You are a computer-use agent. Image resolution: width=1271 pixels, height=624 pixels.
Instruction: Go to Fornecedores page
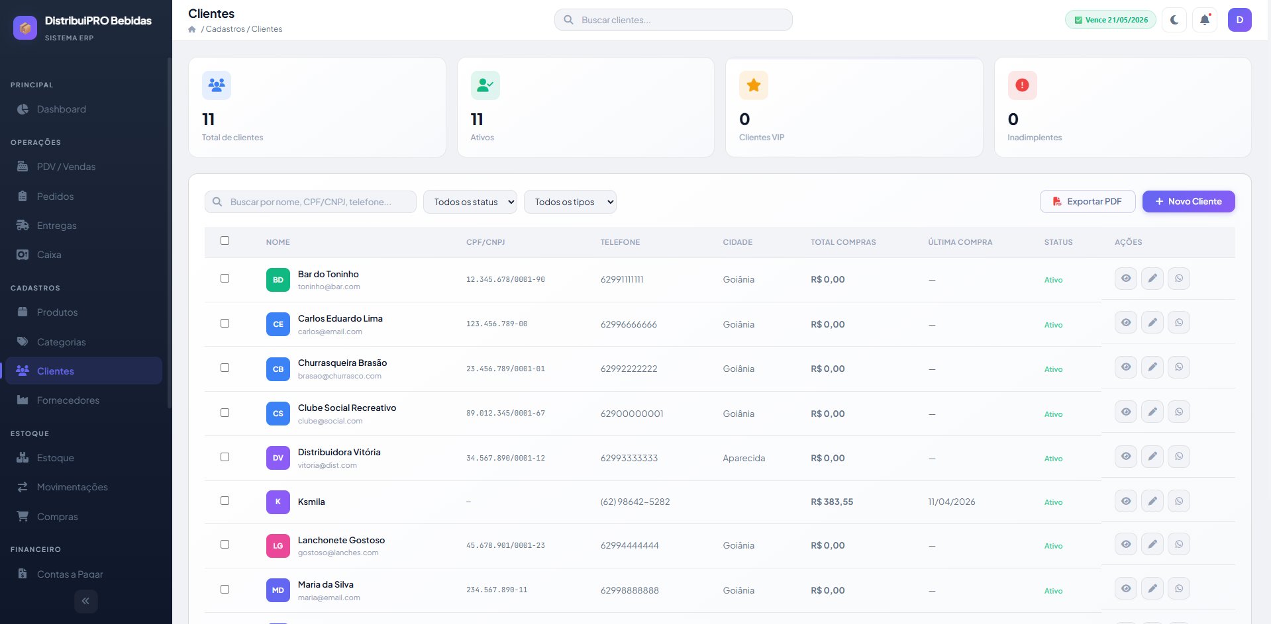click(84, 400)
